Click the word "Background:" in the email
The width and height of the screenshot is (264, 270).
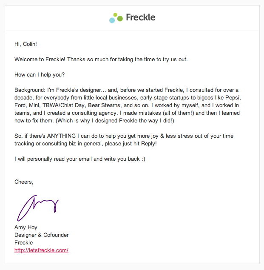pos(30,90)
